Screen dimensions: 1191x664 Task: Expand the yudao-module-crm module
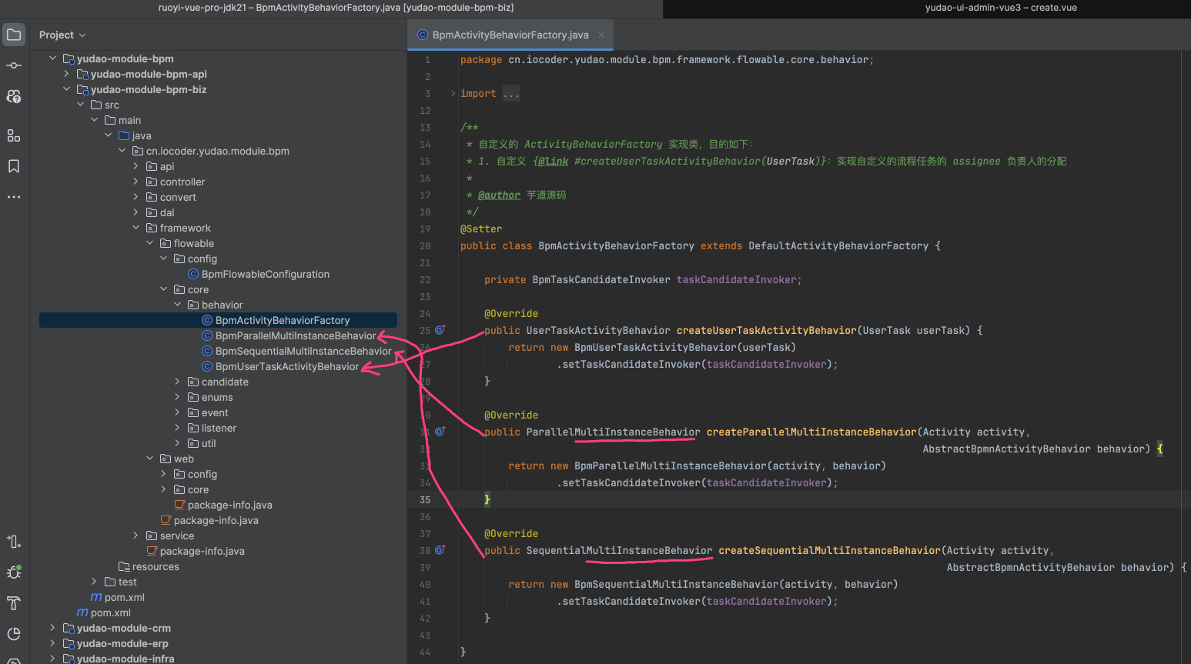(x=52, y=628)
